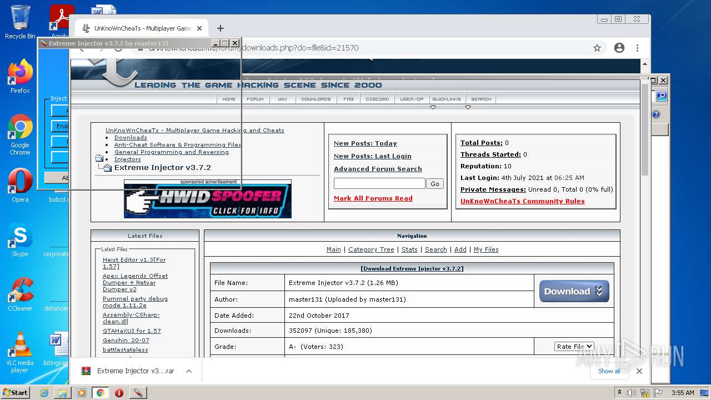This screenshot has height=400, width=711.
Task: Click the search magnifier in background window
Action: click(x=661, y=96)
